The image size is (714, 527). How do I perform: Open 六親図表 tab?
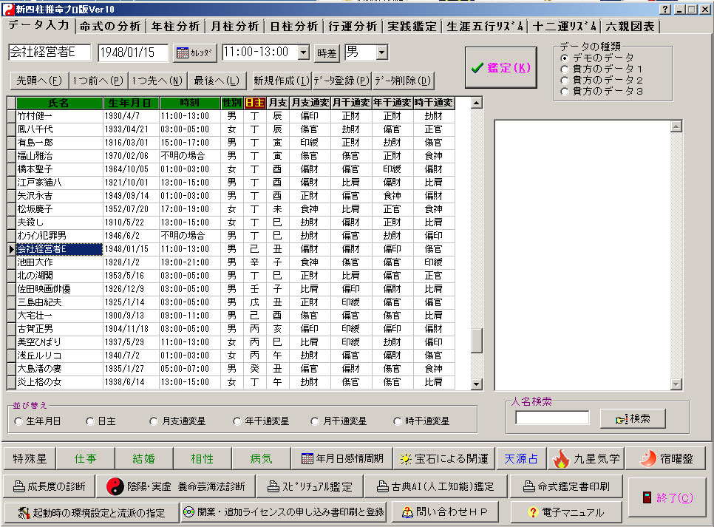click(x=630, y=27)
